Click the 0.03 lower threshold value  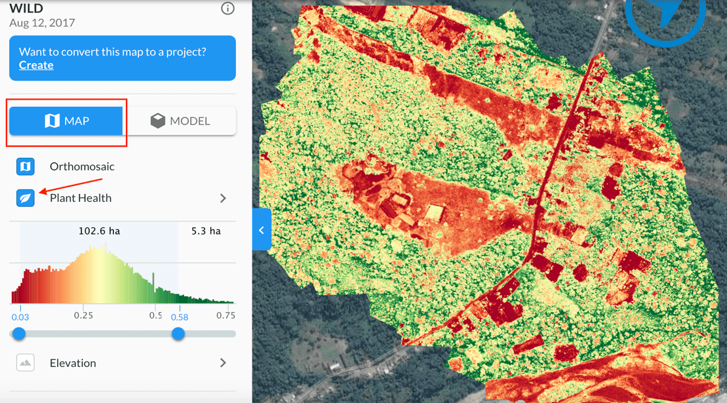(x=20, y=317)
